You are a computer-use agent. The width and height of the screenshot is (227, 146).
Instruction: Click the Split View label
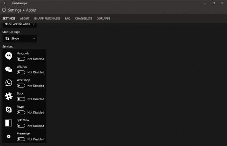pyautogui.click(x=23, y=120)
